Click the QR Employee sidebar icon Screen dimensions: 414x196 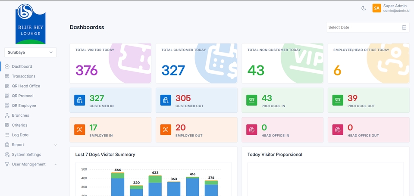(x=7, y=106)
